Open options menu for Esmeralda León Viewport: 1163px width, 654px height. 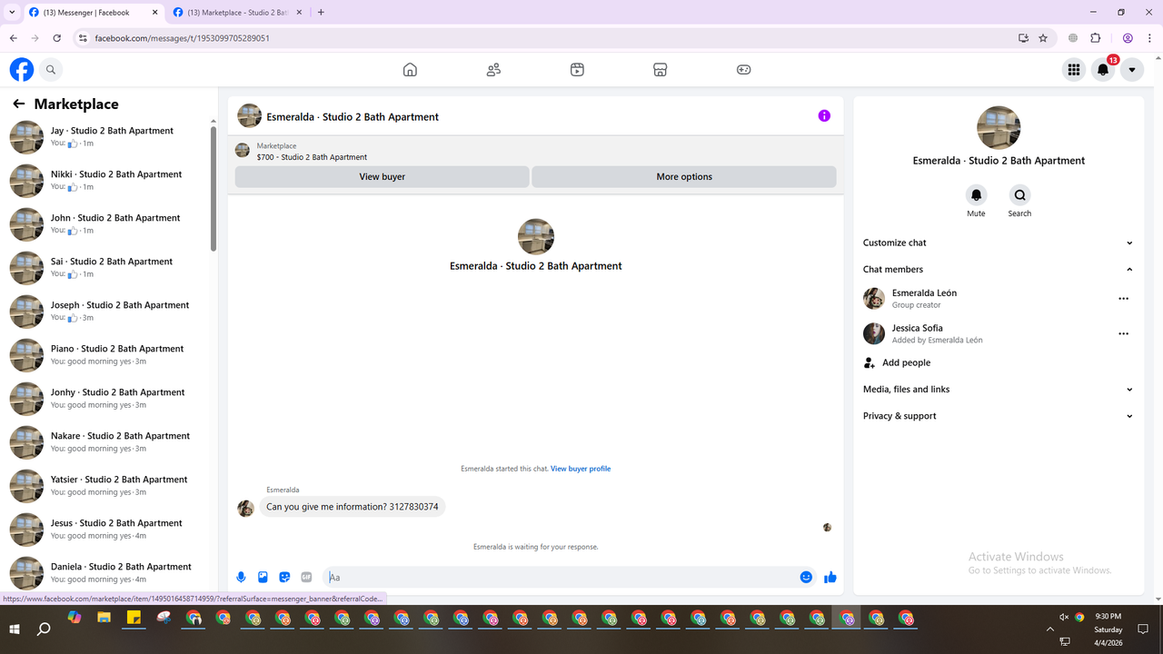(1123, 299)
